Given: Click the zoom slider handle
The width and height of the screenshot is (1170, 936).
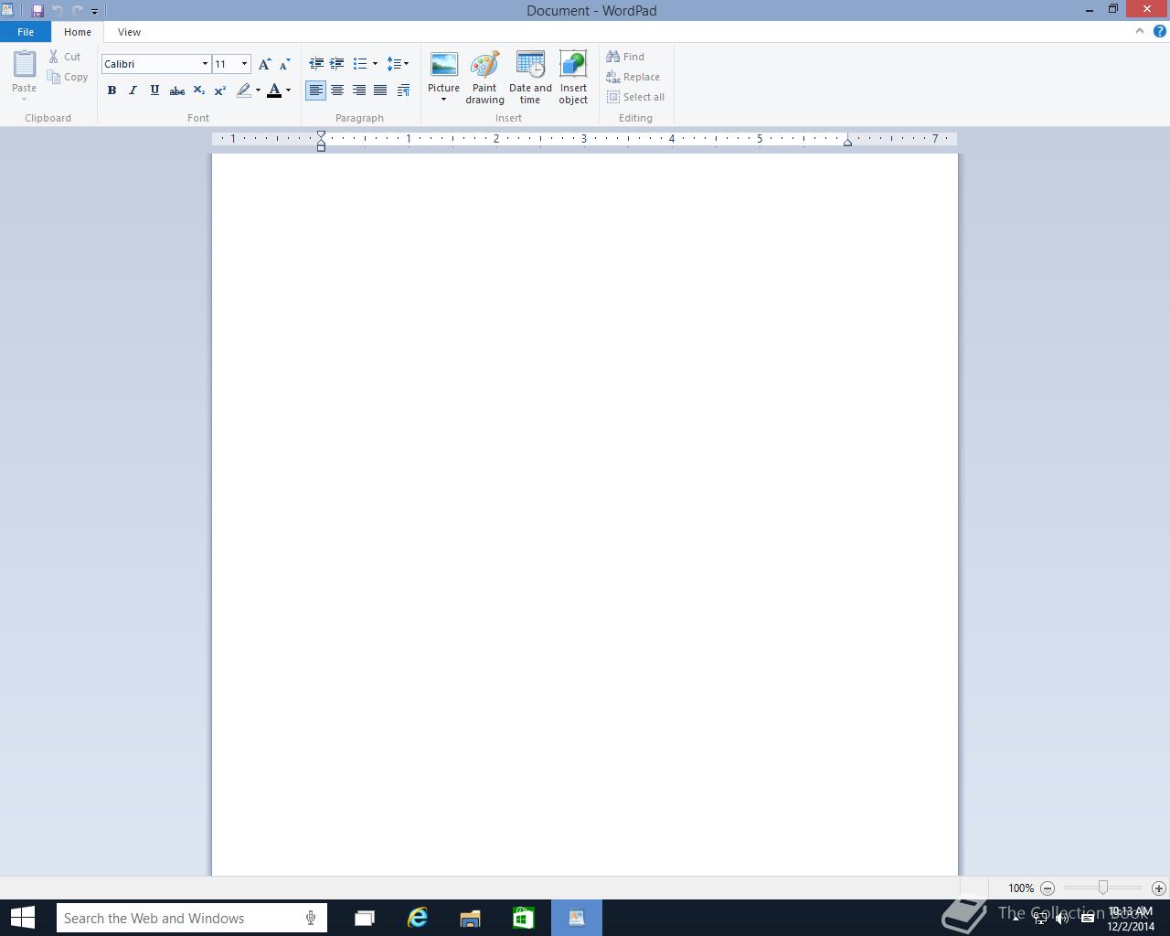Looking at the screenshot, I should coord(1103,888).
